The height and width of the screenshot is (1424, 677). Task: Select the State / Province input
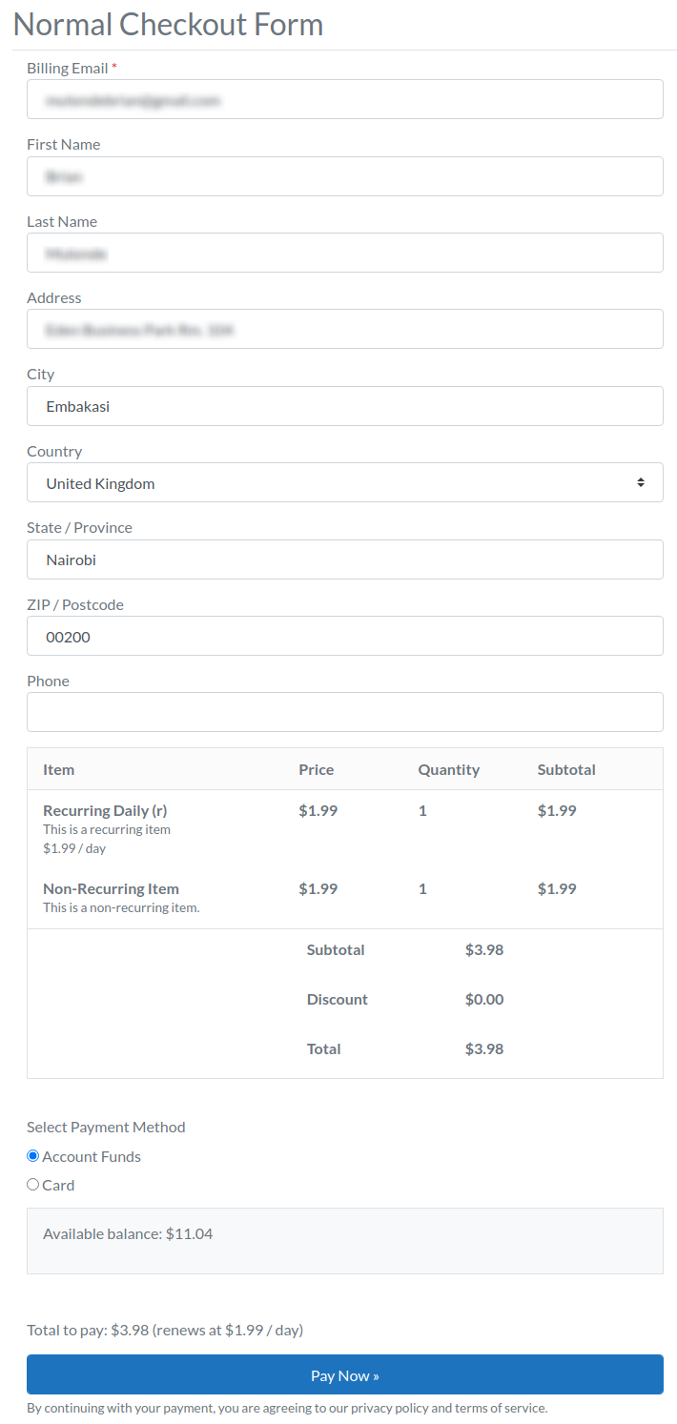click(x=344, y=559)
